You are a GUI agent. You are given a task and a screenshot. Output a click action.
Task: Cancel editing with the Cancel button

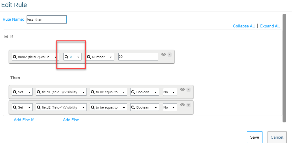(x=277, y=137)
